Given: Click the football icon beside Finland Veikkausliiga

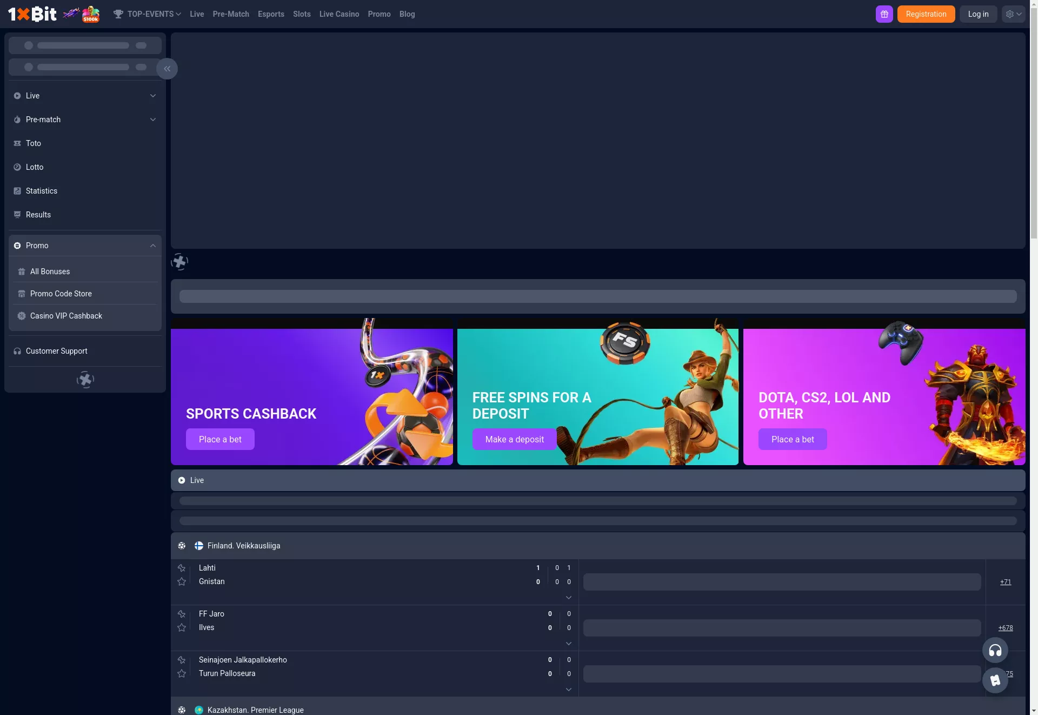Looking at the screenshot, I should pos(182,546).
